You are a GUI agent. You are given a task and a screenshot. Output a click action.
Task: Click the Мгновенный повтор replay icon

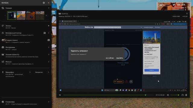pyautogui.click(x=3, y=33)
